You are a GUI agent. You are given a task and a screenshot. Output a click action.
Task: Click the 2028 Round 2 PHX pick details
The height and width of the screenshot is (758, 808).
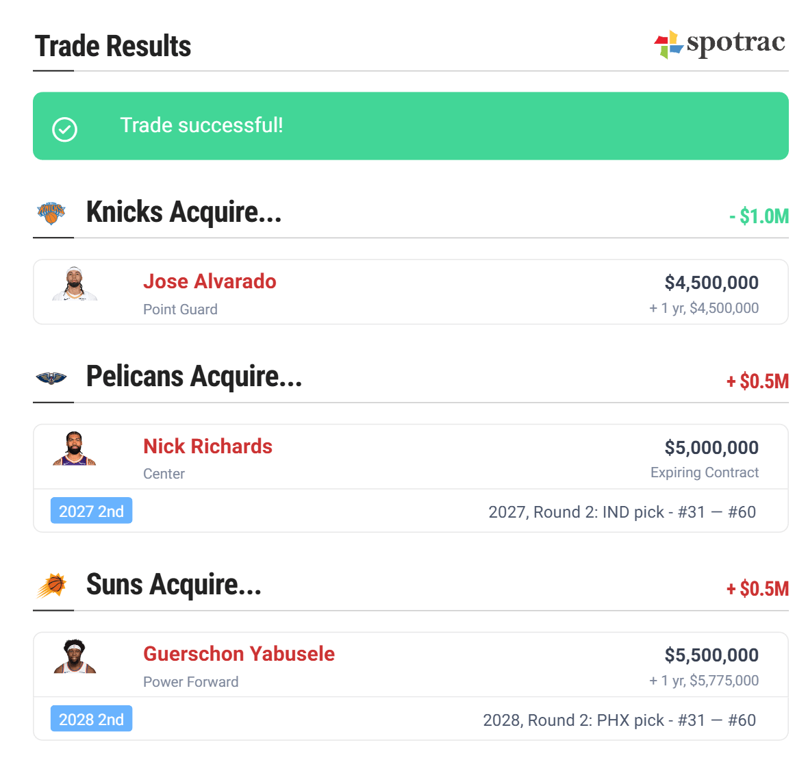619,720
